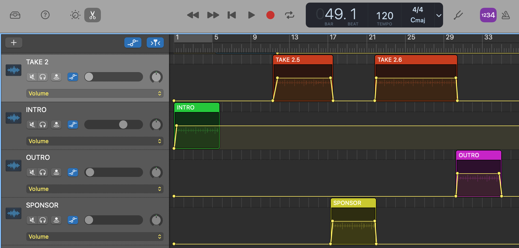Mute the INTRO track
This screenshot has height=248, width=519.
[x=32, y=125]
